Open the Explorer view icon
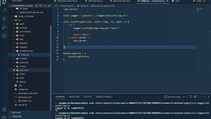Image resolution: width=211 pixels, height=119 pixels. pos(4,2)
